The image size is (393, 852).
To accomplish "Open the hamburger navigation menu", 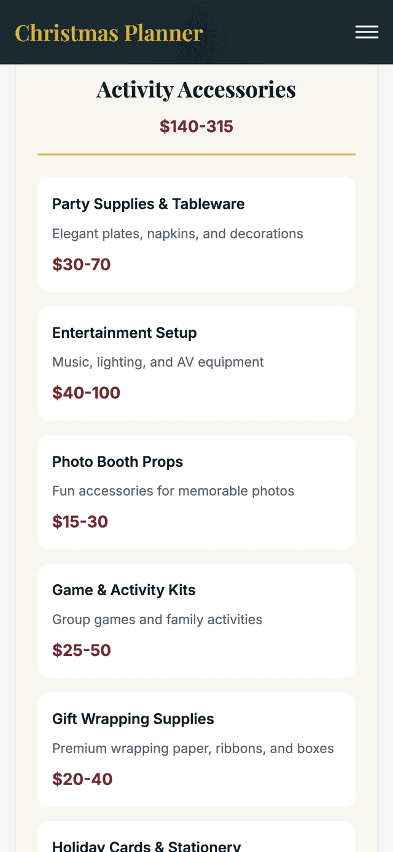I will click(x=367, y=32).
